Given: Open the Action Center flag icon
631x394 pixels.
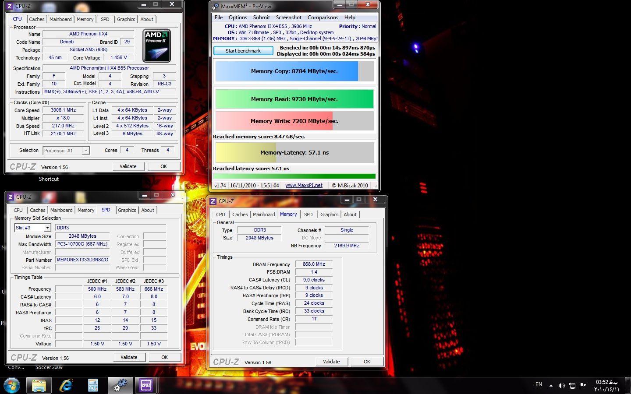Looking at the screenshot, I should 583,386.
